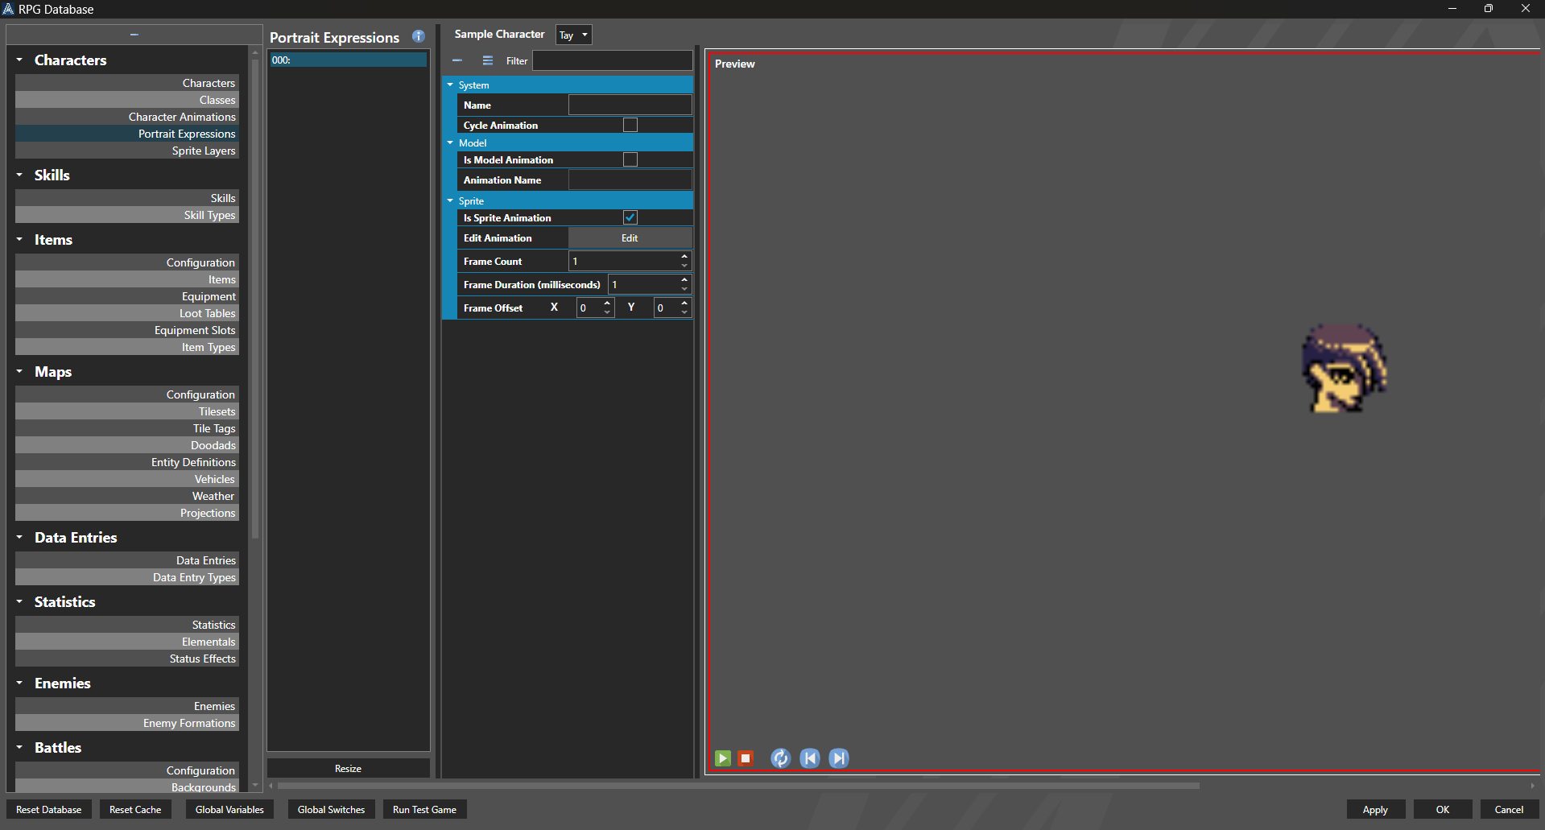Click the loop refresh icon in the preview
This screenshot has height=830, width=1545.
pyautogui.click(x=780, y=758)
